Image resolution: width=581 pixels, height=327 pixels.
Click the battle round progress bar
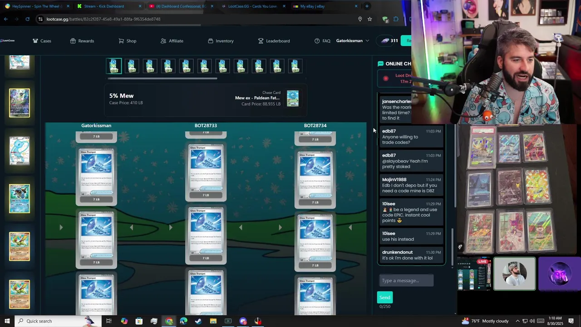pos(162,79)
